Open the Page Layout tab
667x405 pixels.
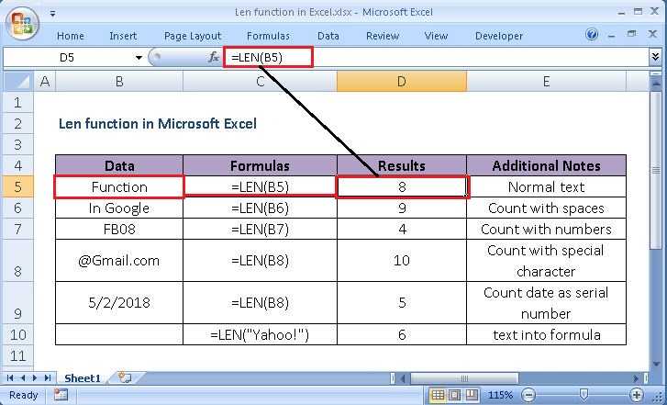(x=193, y=36)
